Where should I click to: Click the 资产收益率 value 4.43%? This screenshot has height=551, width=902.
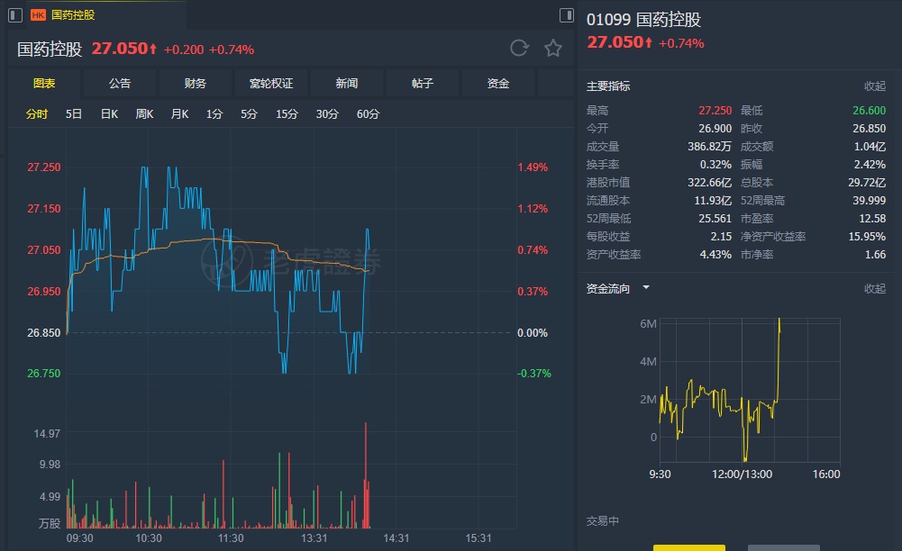[x=715, y=254]
